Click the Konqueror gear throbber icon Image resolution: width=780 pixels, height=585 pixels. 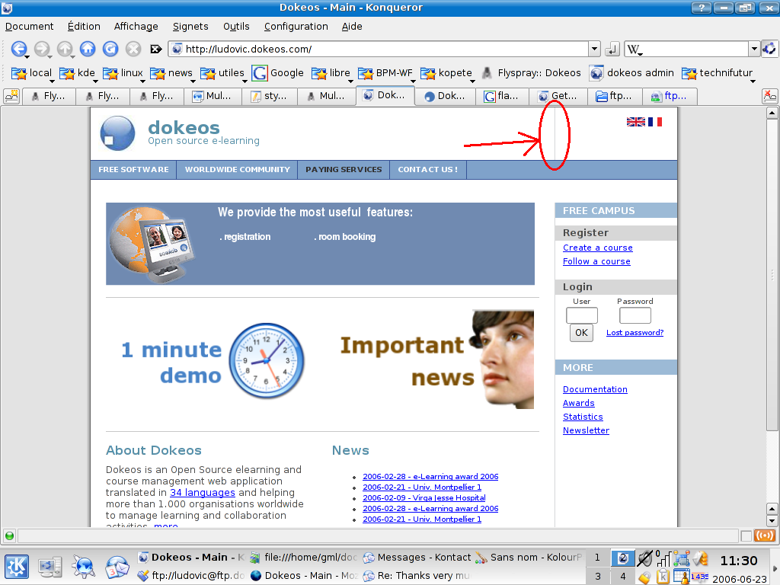(x=769, y=49)
